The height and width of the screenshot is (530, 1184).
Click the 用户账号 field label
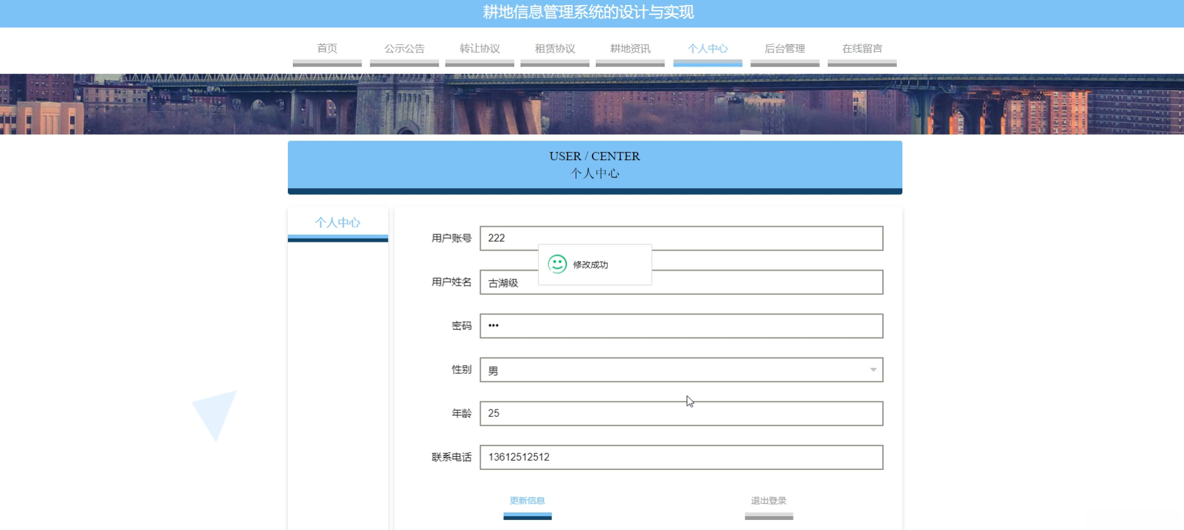pyautogui.click(x=451, y=238)
